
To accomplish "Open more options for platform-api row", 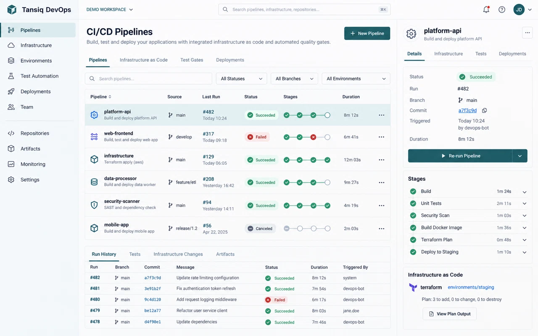I will [381, 115].
